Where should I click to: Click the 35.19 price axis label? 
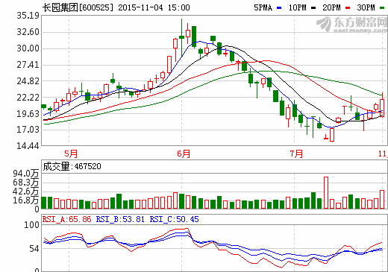point(28,16)
